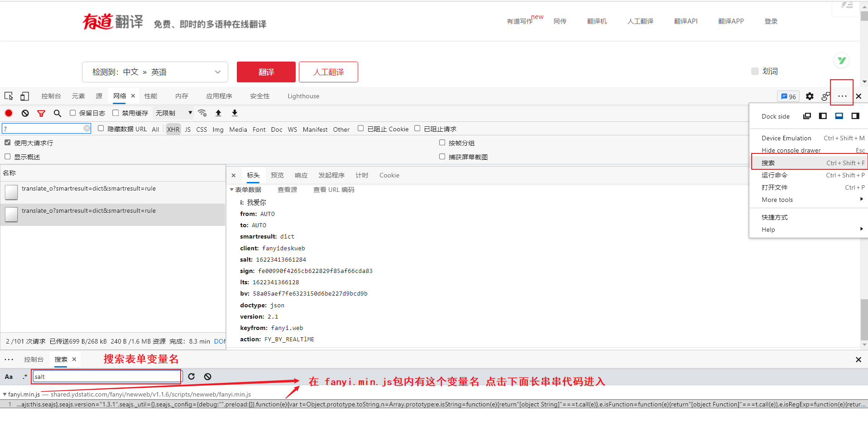Open the 无限制 throttling dropdown
This screenshot has height=430, width=868.
click(x=173, y=113)
